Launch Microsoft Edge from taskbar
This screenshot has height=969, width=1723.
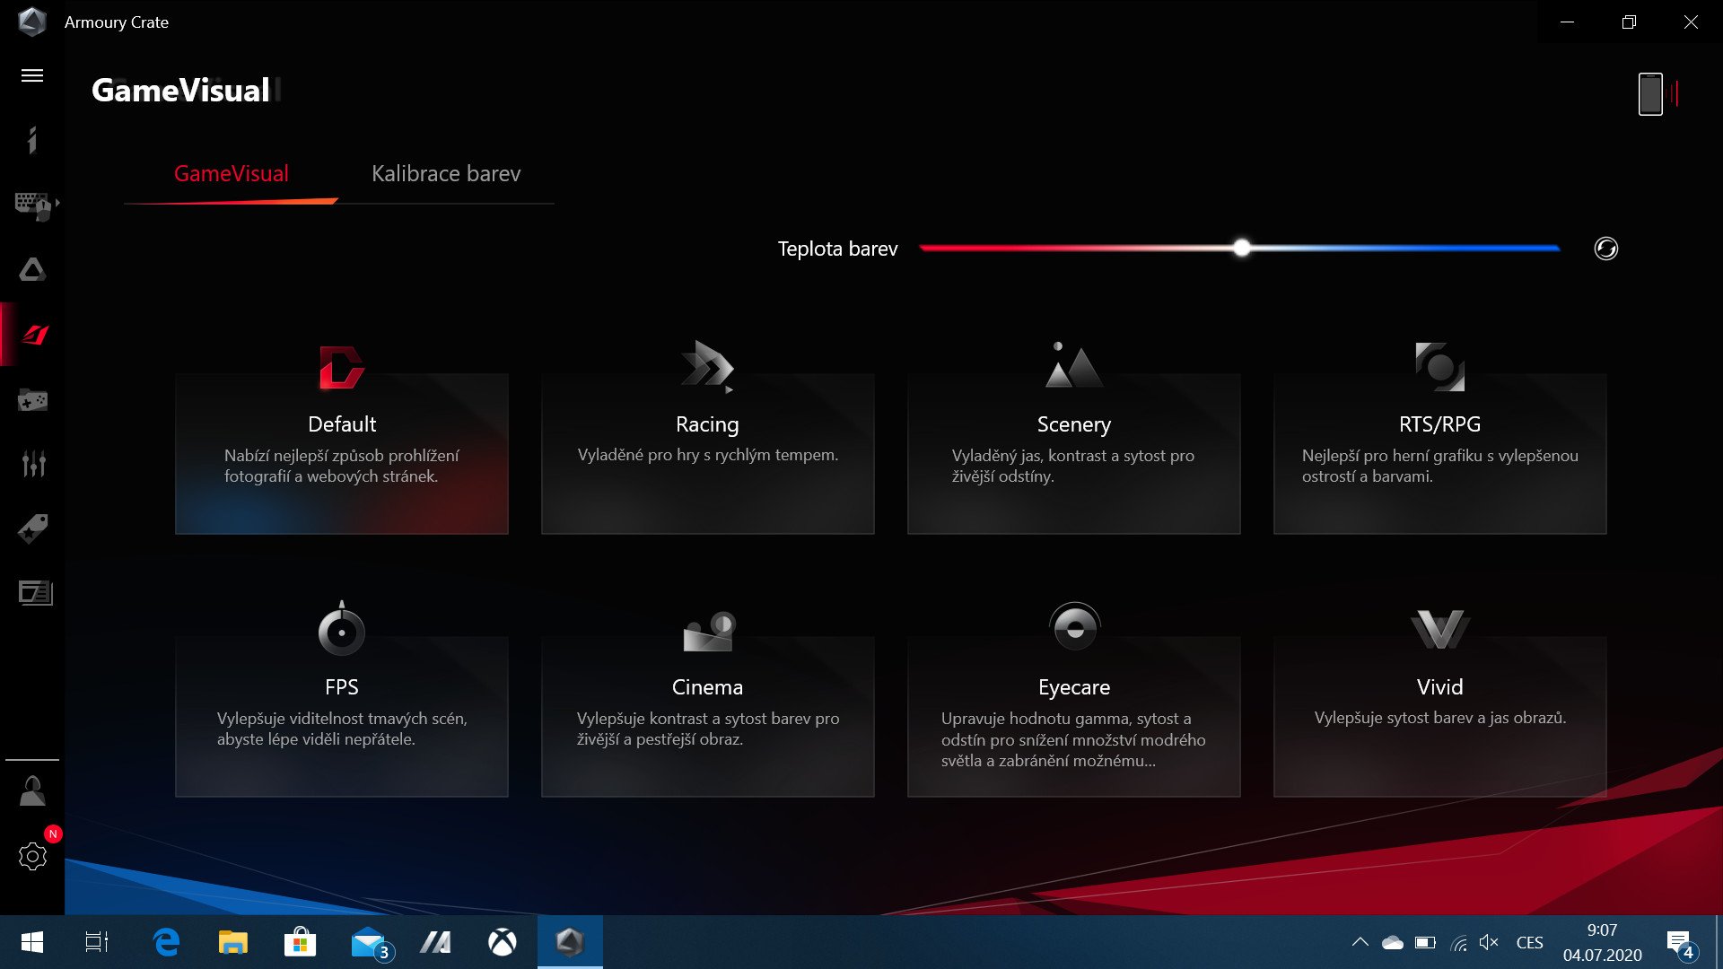click(166, 942)
